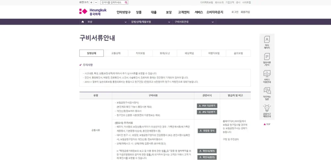Select the 여행자보험 tab
The height and width of the screenshot is (160, 331).
click(x=214, y=53)
